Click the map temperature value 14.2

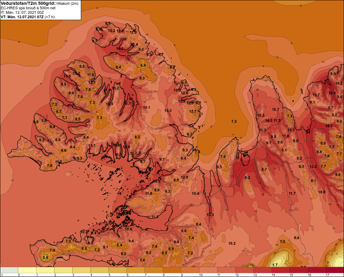coord(120,49)
